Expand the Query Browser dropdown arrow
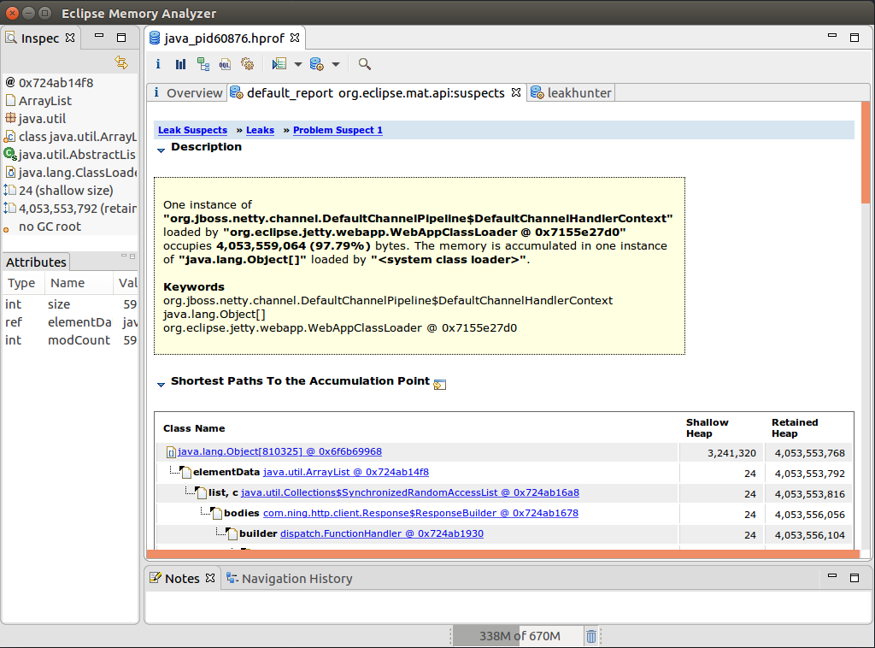The width and height of the screenshot is (875, 648). click(335, 64)
